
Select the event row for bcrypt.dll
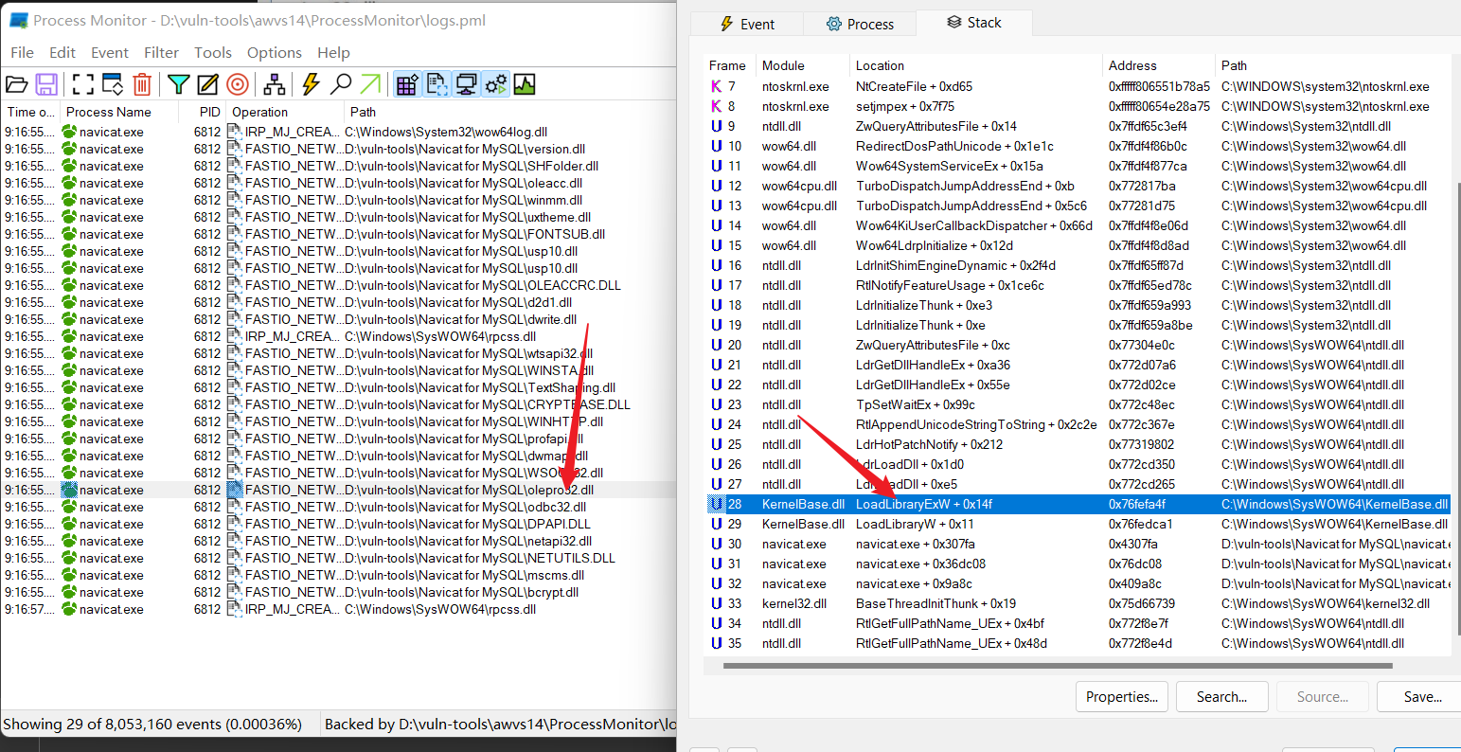[338, 592]
